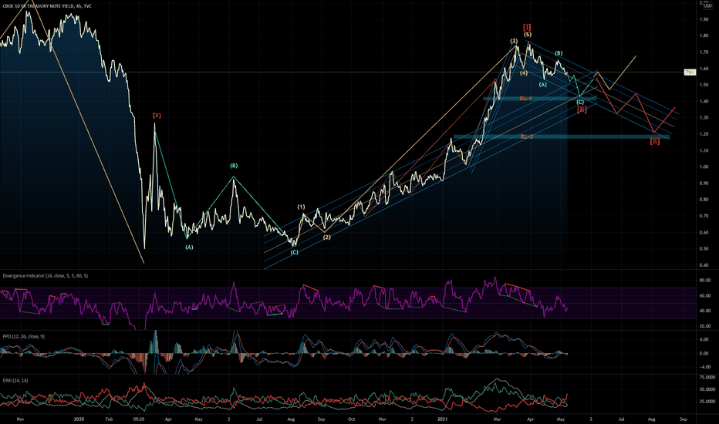719x424 pixels.
Task: Click the 0.50 value on the price axis
Action: tap(704, 249)
